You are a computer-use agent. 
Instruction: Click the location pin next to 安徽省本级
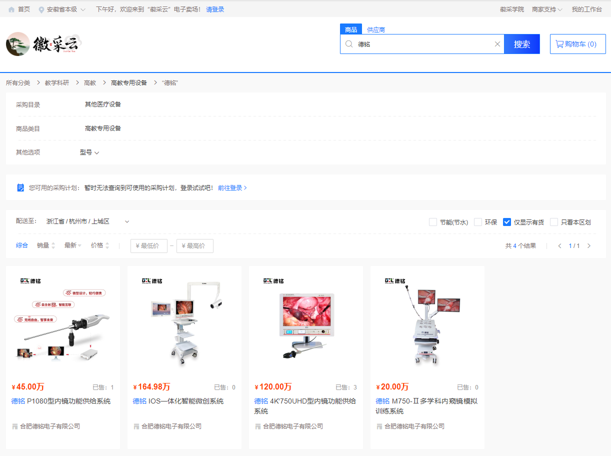pyautogui.click(x=40, y=8)
